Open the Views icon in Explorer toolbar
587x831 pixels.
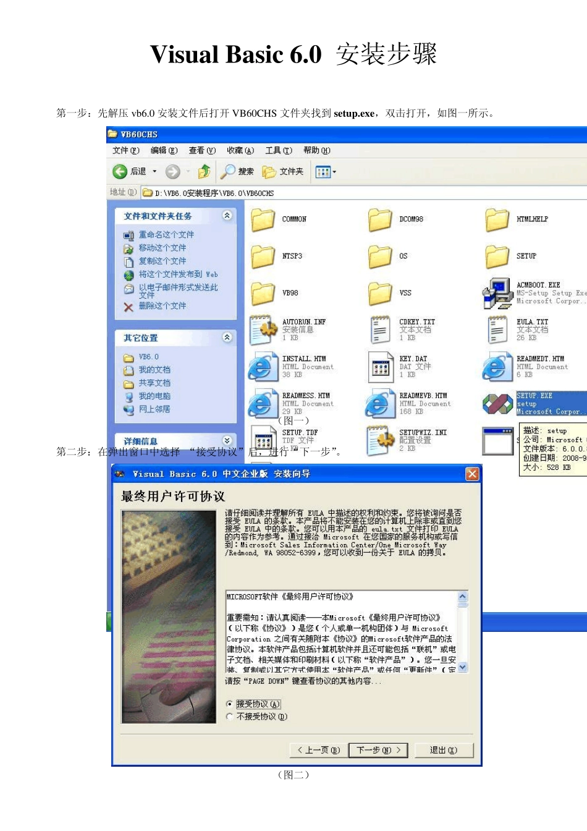(x=323, y=172)
